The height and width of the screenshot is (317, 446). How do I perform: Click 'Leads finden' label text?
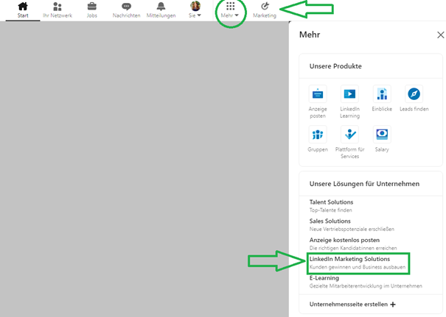pyautogui.click(x=414, y=109)
